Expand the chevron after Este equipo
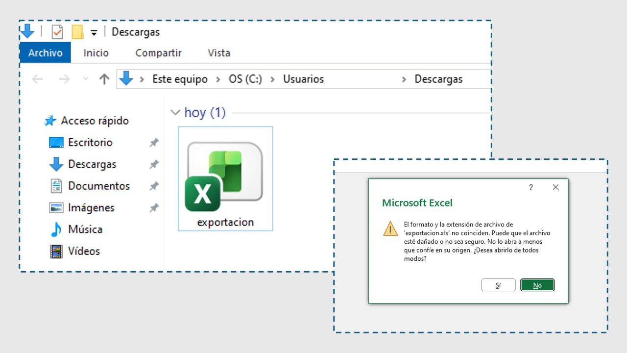 (217, 79)
